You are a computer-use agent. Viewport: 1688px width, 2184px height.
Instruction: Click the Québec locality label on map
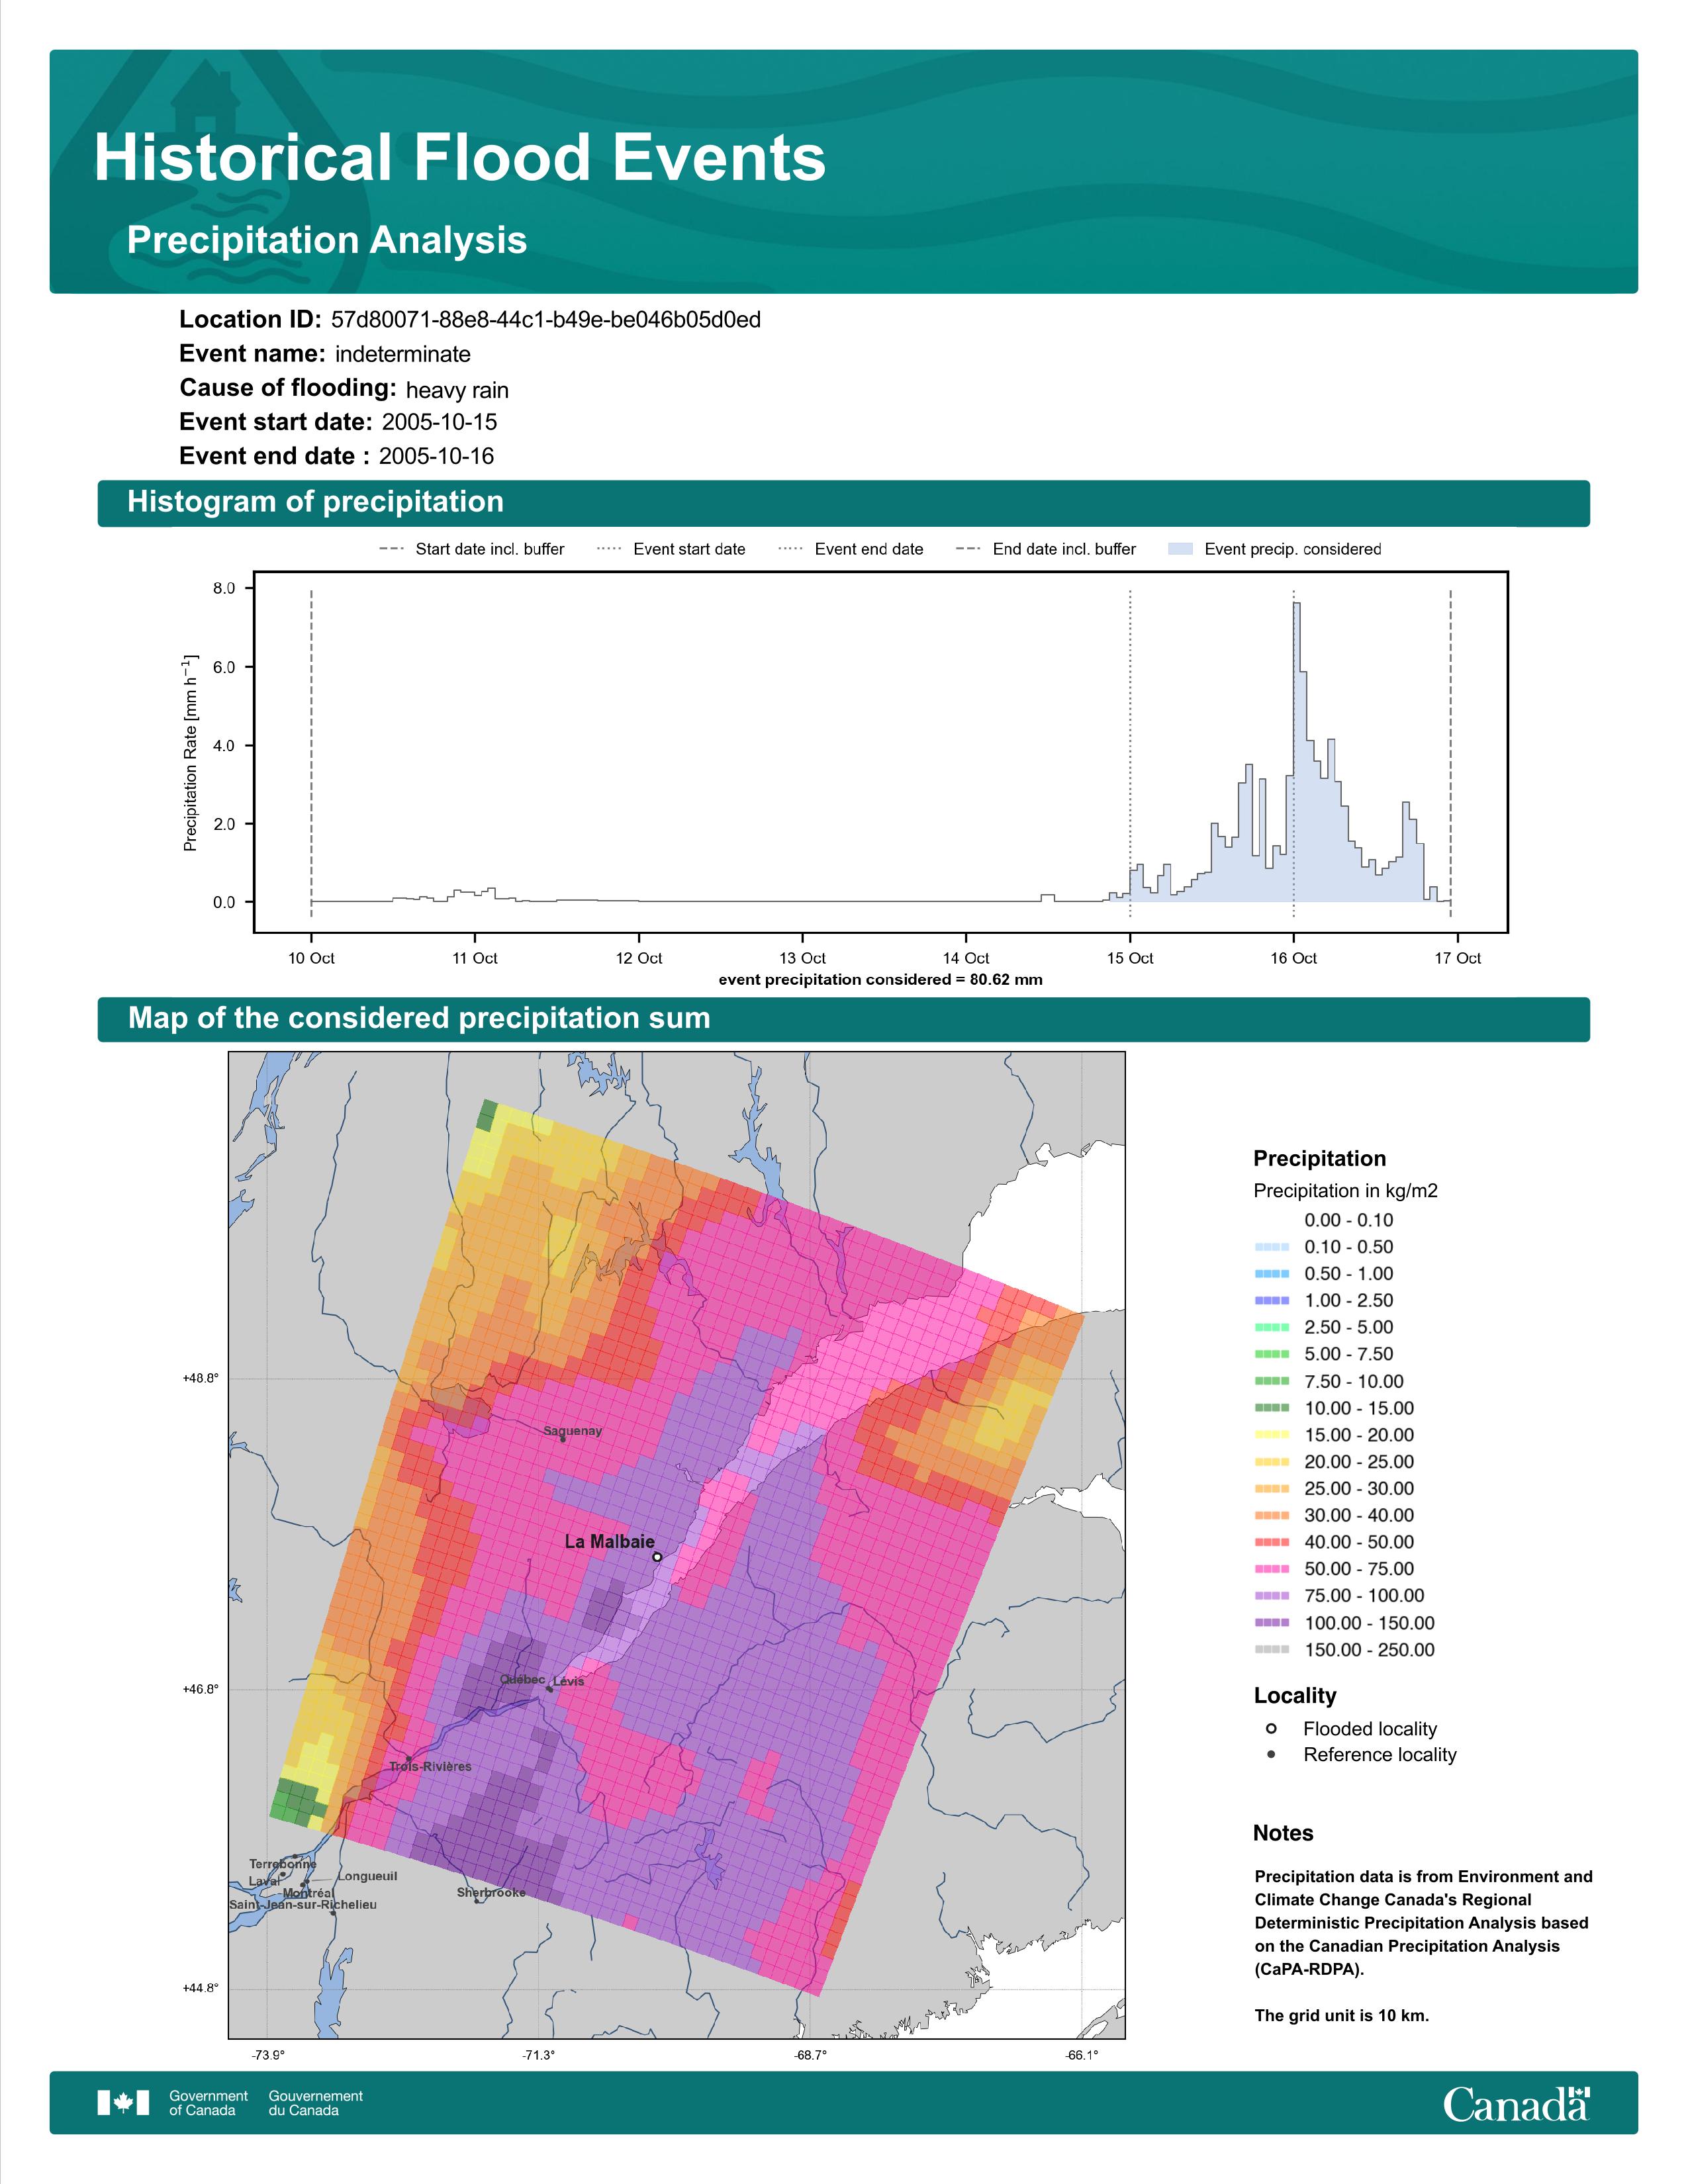pyautogui.click(x=522, y=1679)
